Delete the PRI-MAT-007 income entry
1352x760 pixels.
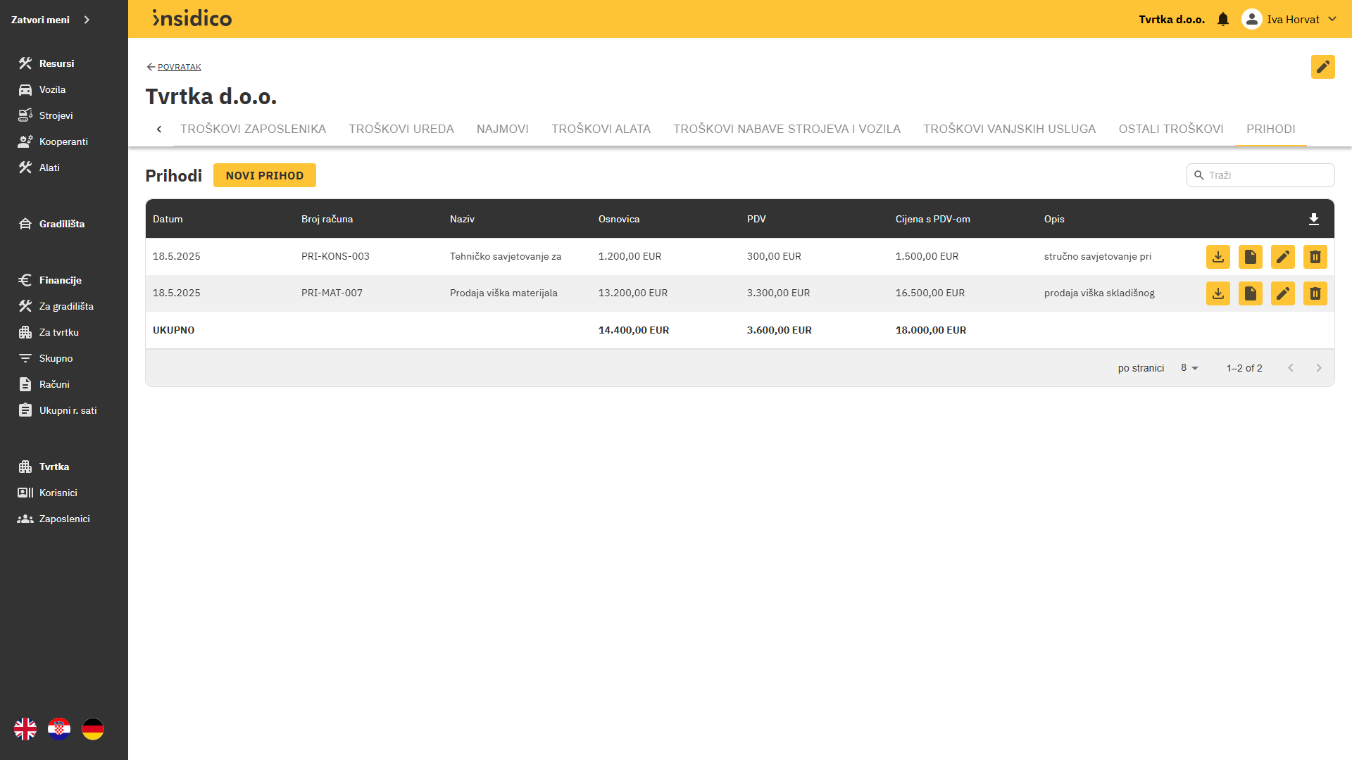coord(1315,293)
